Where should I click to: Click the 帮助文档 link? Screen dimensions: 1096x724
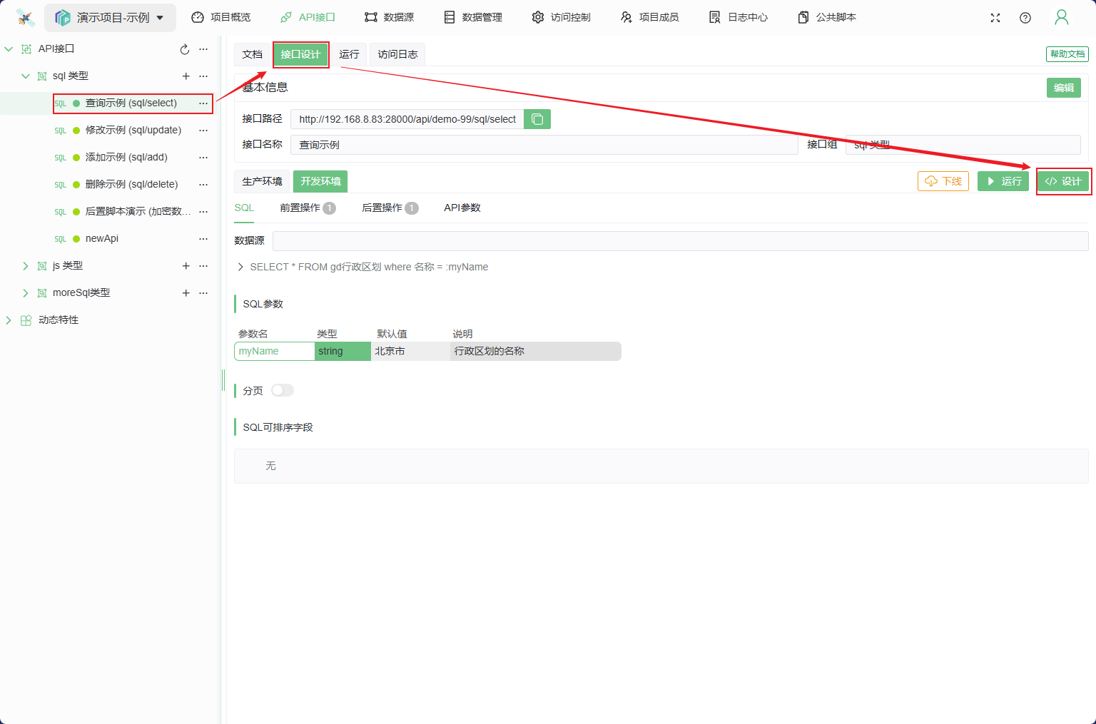1067,54
